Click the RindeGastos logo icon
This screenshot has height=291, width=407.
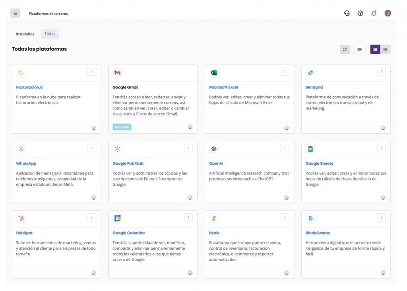[x=310, y=218]
